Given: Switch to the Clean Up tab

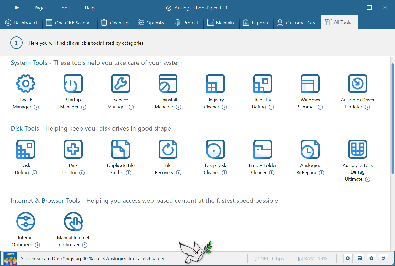Looking at the screenshot, I should 116,23.
